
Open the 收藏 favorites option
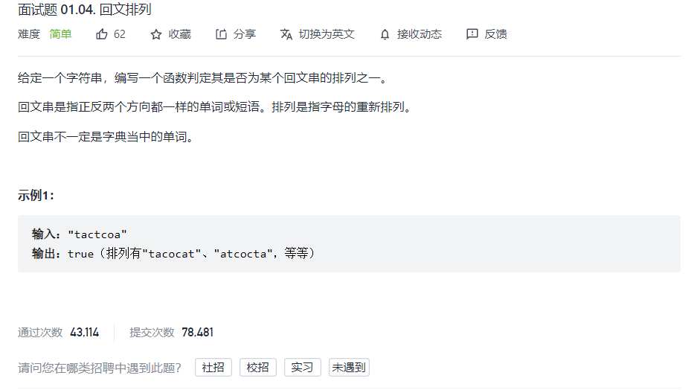click(x=179, y=34)
